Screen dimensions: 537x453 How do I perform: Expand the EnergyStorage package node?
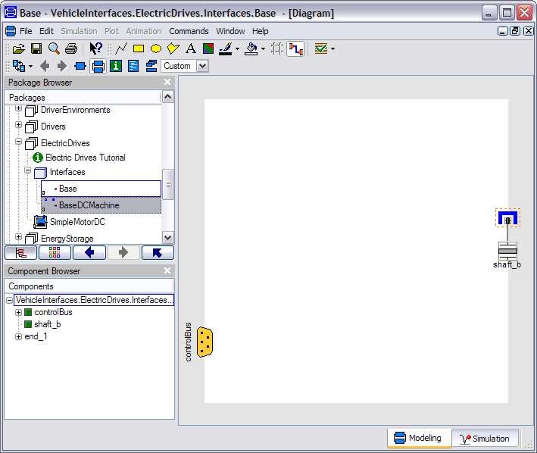click(x=19, y=238)
